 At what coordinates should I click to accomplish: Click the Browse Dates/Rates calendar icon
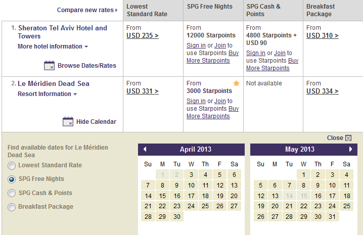click(49, 66)
